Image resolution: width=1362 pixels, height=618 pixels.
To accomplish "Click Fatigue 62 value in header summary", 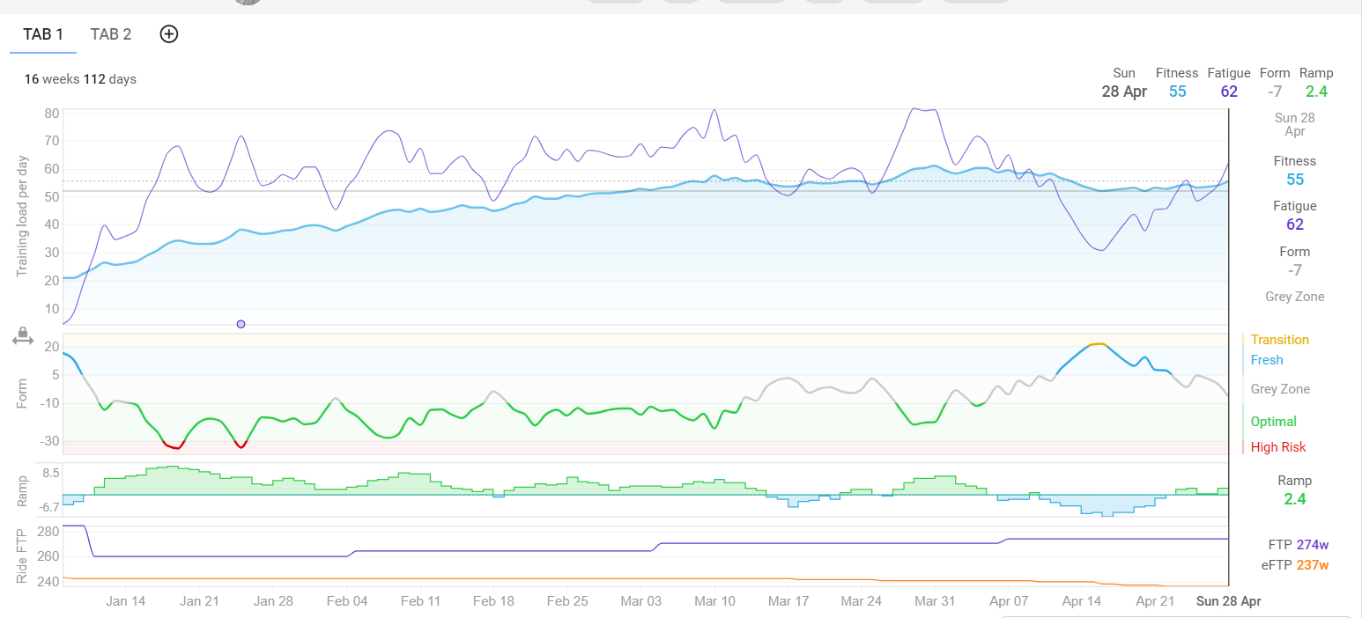I will tap(1229, 91).
